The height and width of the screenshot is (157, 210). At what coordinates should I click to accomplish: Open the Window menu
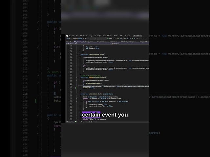point(116,36)
